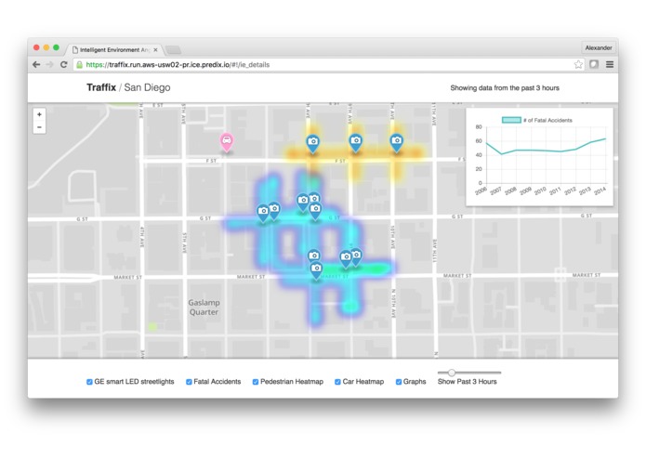Open a new browser tab

point(174,50)
